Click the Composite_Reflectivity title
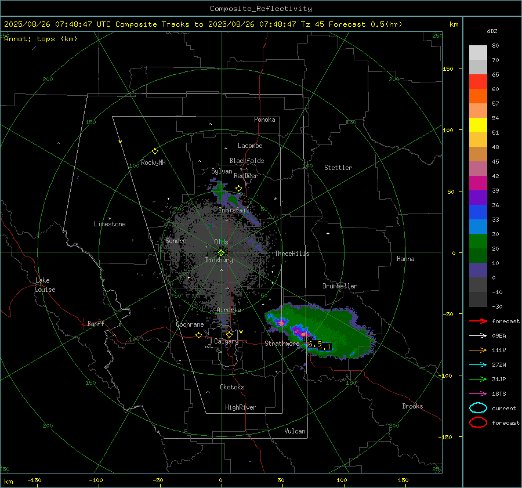522x488 pixels. 261,9
